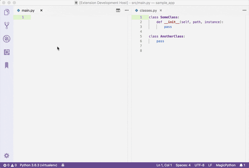
Task: Click line number 1 in main.py
Action: [x=23, y=17]
